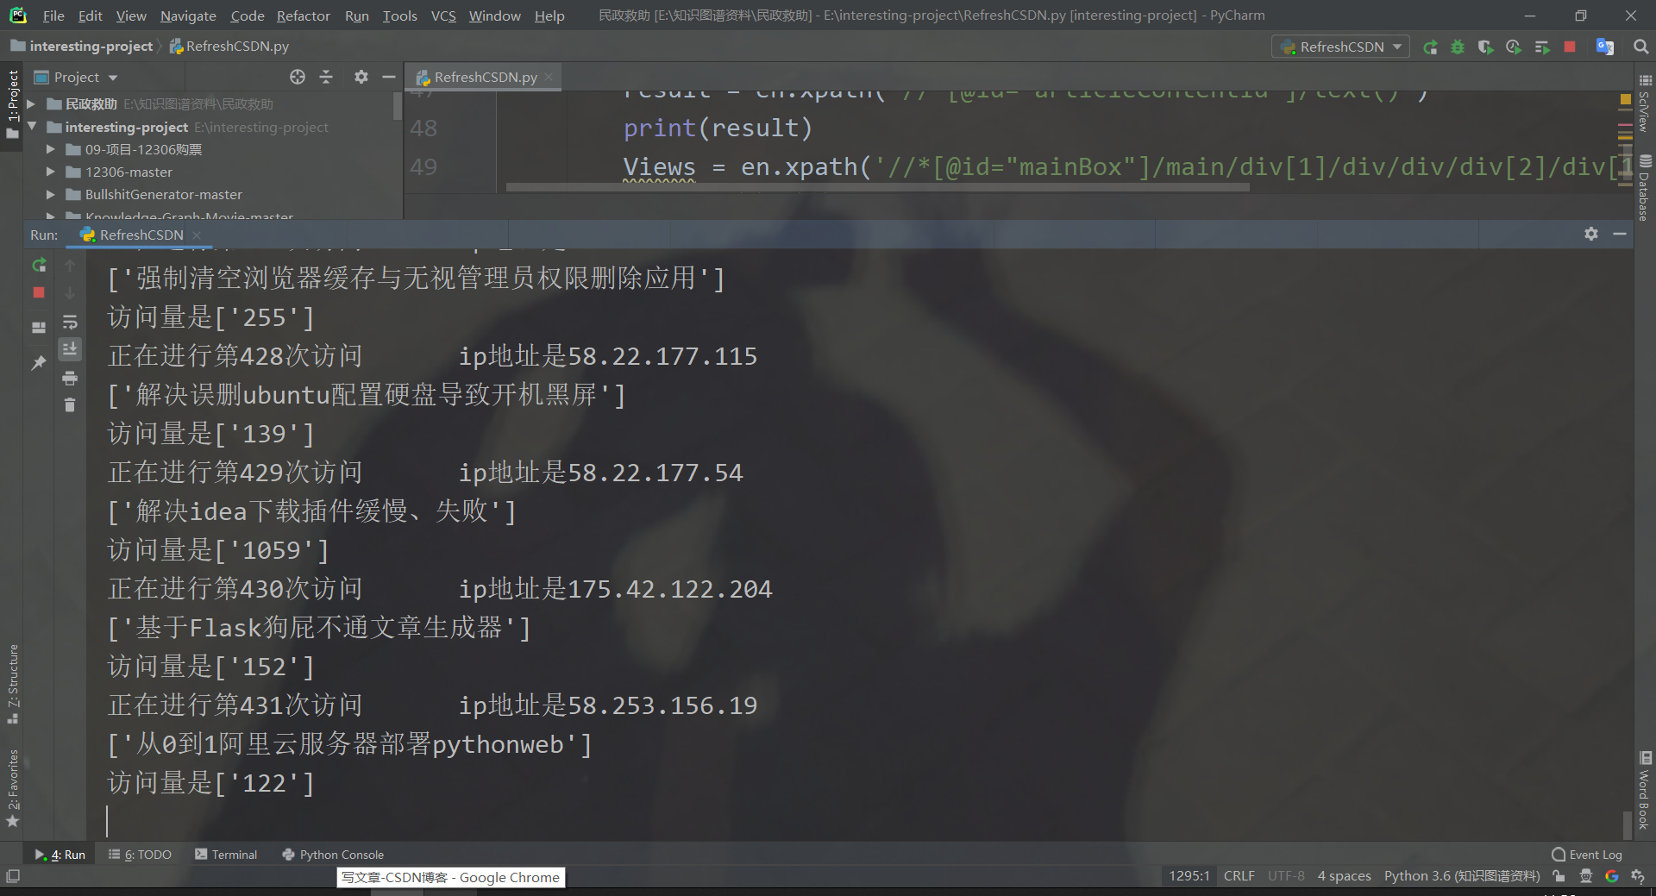Screen dimensions: 1656x896
Task: Stop the process using top toolbar red square
Action: click(x=1570, y=47)
